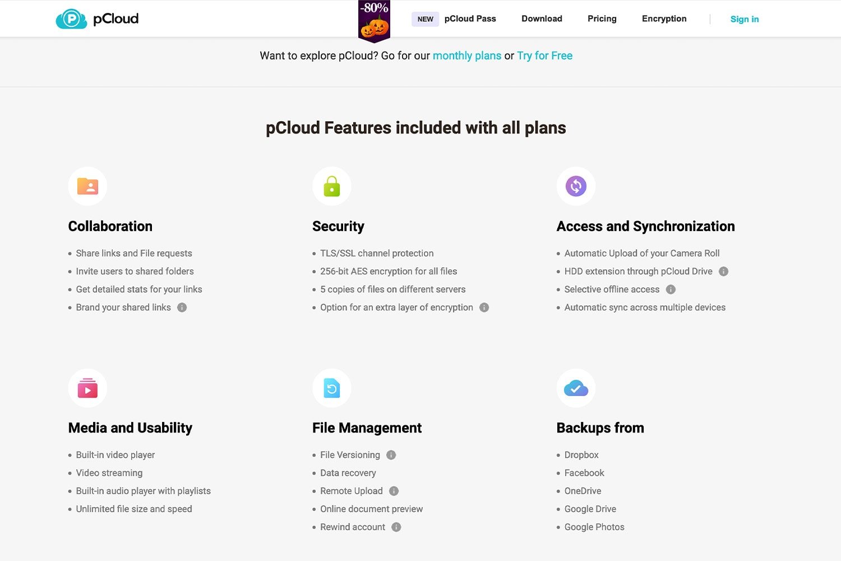Open pCloud Pass in navigation
The width and height of the screenshot is (841, 561).
point(470,19)
